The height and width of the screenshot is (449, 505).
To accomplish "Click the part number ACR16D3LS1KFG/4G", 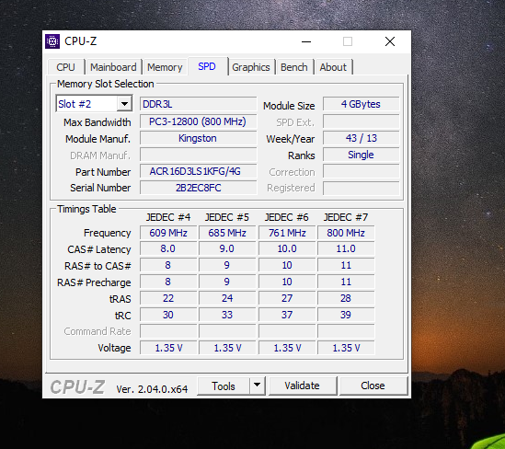I will (x=198, y=171).
